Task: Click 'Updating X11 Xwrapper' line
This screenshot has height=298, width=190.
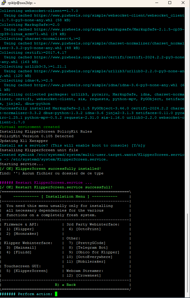Action: (x=24, y=141)
